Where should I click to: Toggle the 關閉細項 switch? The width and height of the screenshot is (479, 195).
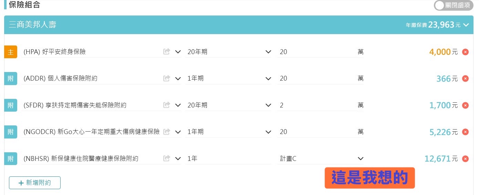tap(454, 5)
